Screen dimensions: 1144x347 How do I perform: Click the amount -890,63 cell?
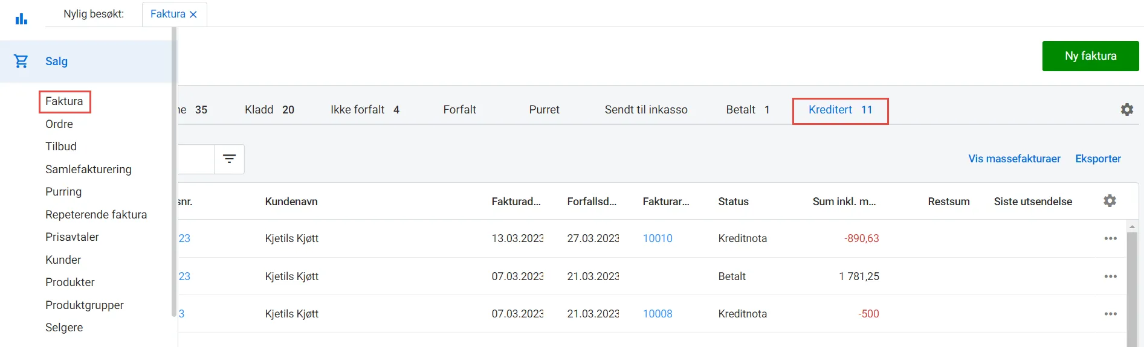[861, 238]
